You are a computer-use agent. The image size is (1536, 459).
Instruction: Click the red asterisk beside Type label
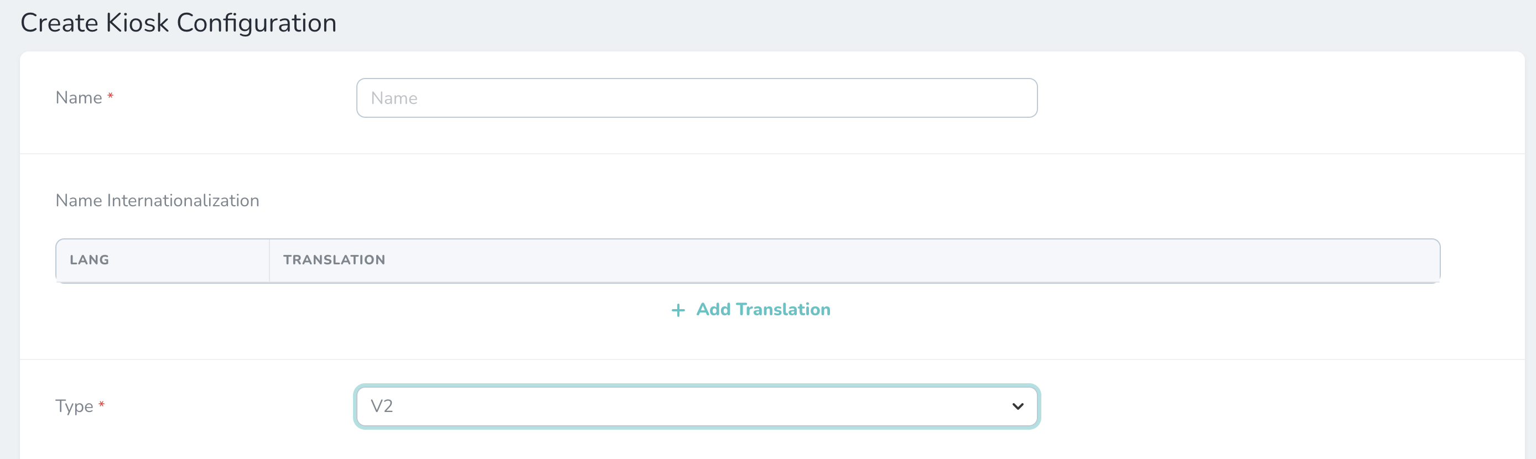click(101, 404)
